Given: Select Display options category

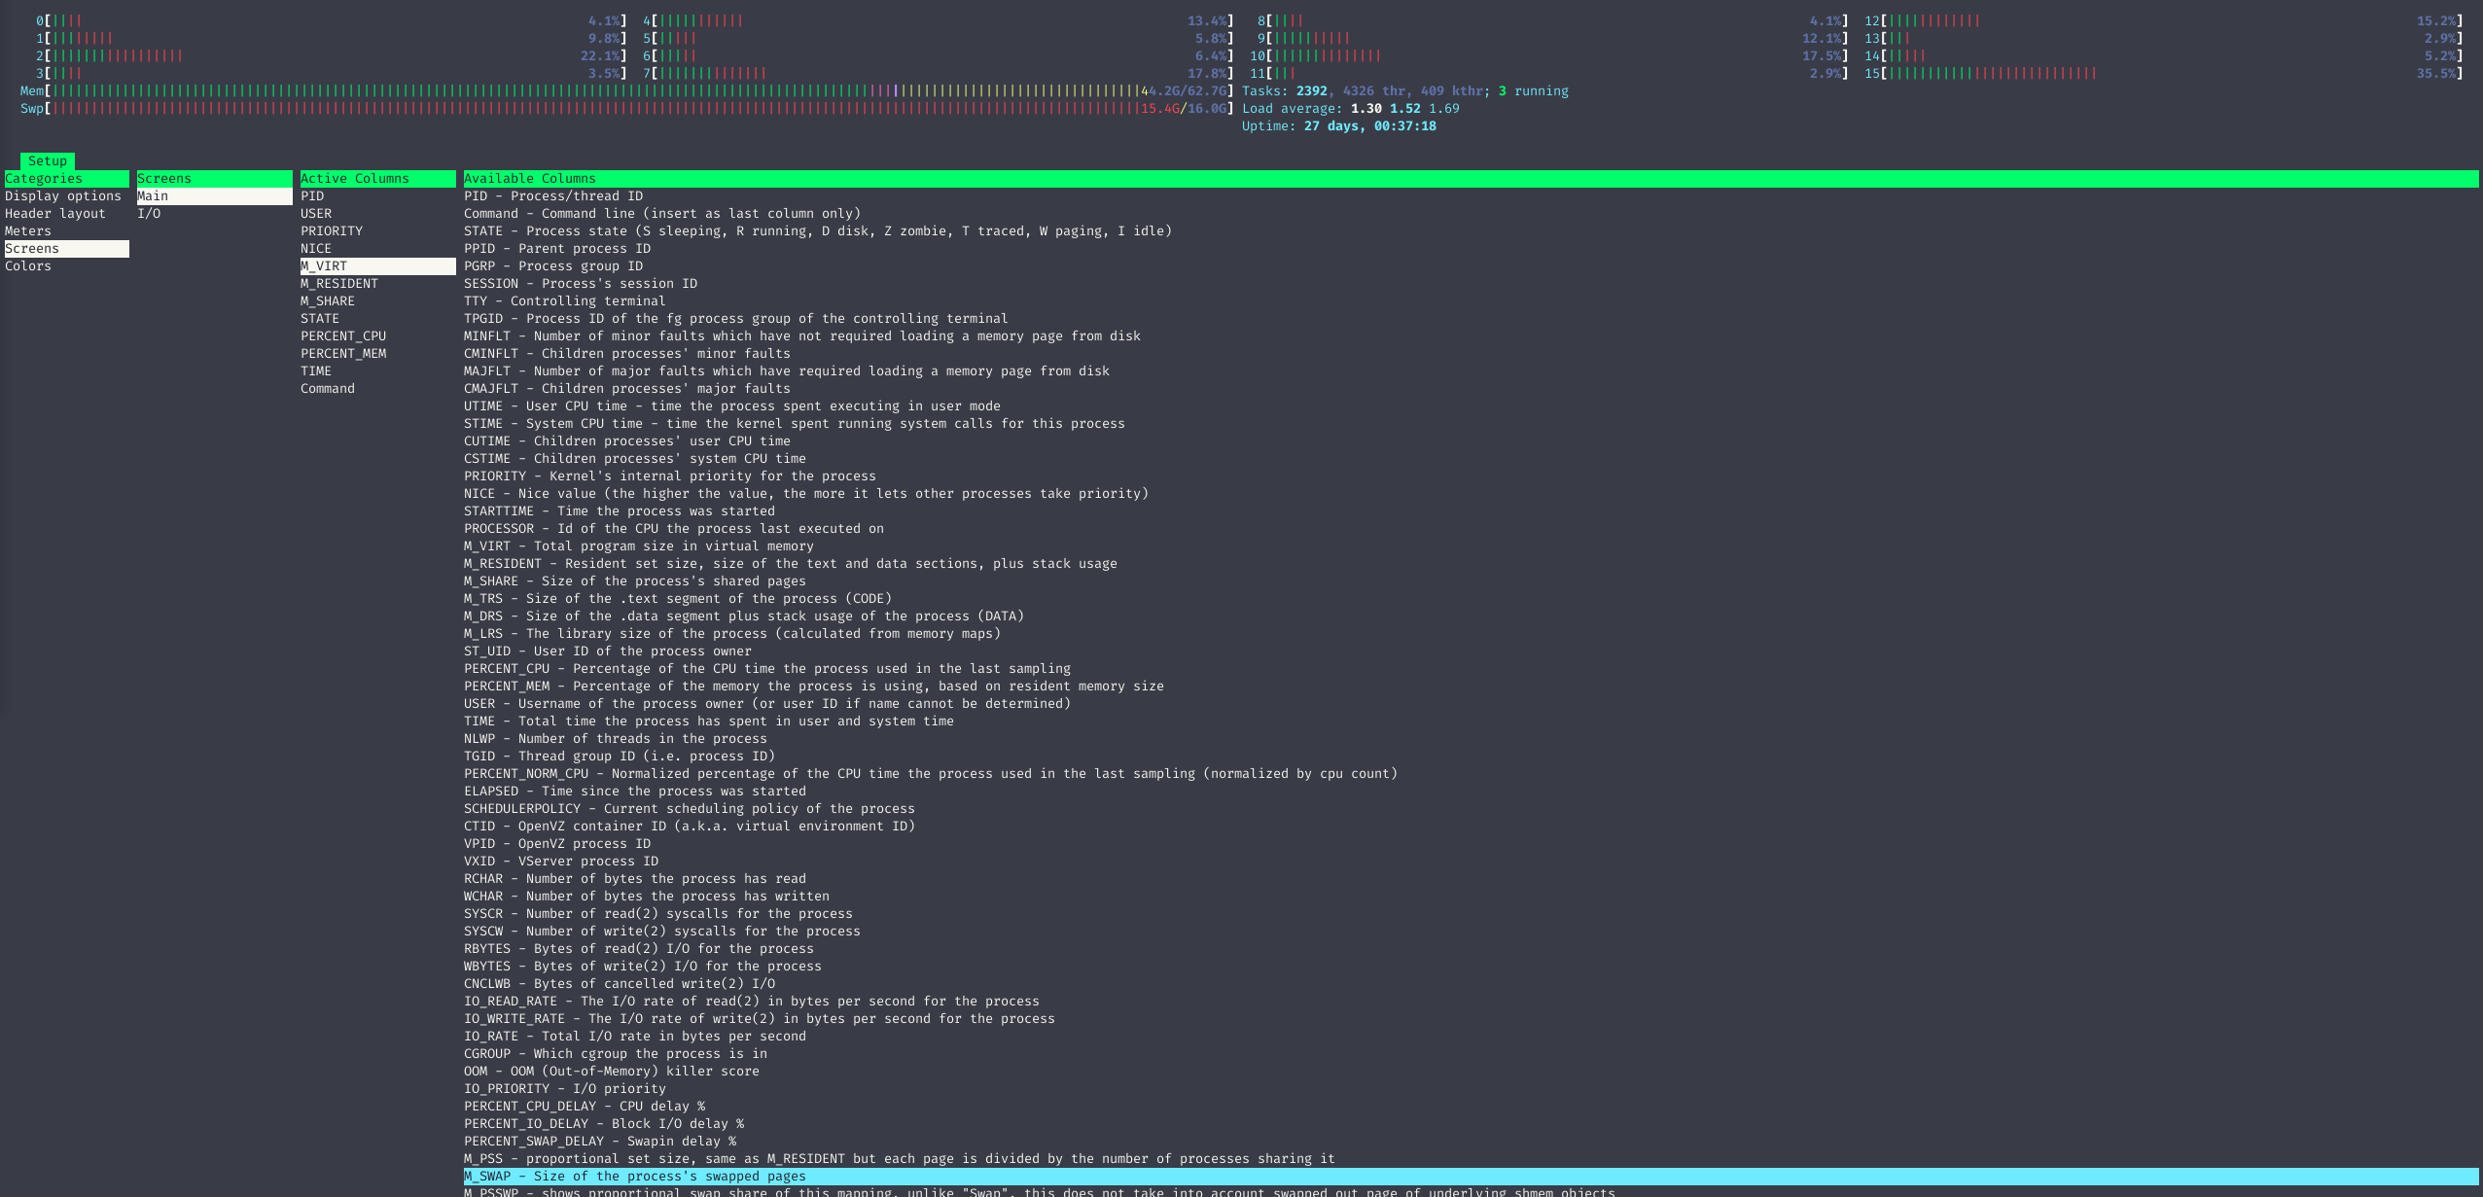Looking at the screenshot, I should (63, 196).
